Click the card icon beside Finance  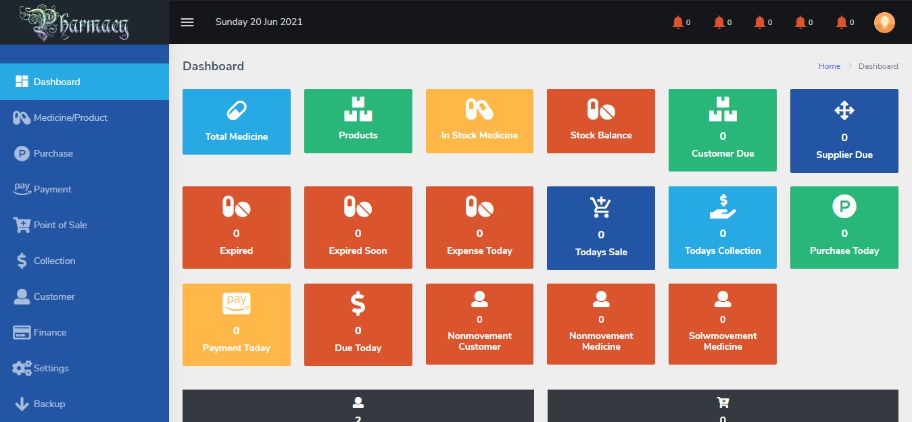(x=22, y=332)
